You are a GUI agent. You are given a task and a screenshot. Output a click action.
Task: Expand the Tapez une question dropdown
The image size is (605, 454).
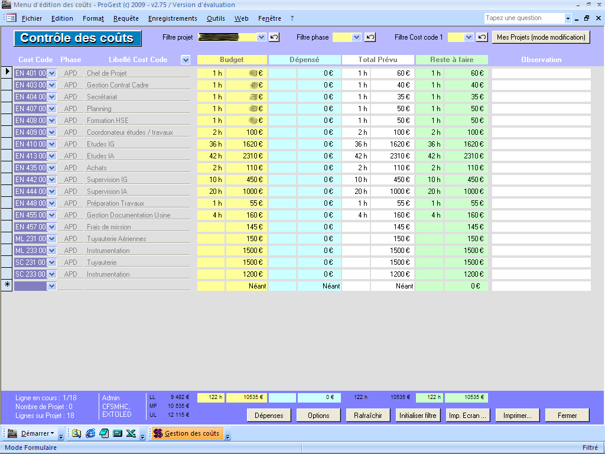click(x=568, y=18)
